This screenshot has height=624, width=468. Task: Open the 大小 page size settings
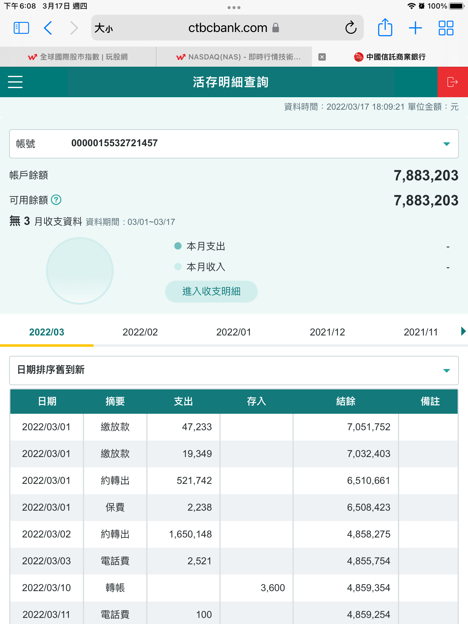104,28
